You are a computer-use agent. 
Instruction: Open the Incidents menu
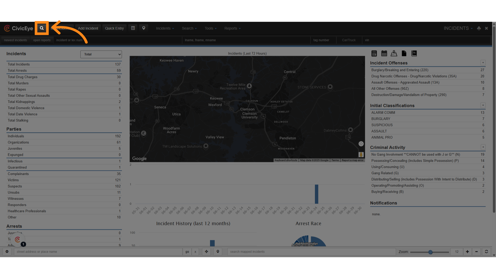click(x=165, y=28)
